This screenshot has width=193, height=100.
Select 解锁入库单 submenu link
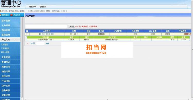point(5,52)
